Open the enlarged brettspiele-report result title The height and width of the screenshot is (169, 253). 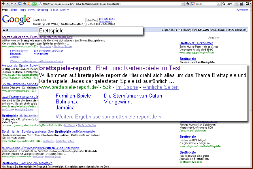pyautogui.click(x=110, y=68)
